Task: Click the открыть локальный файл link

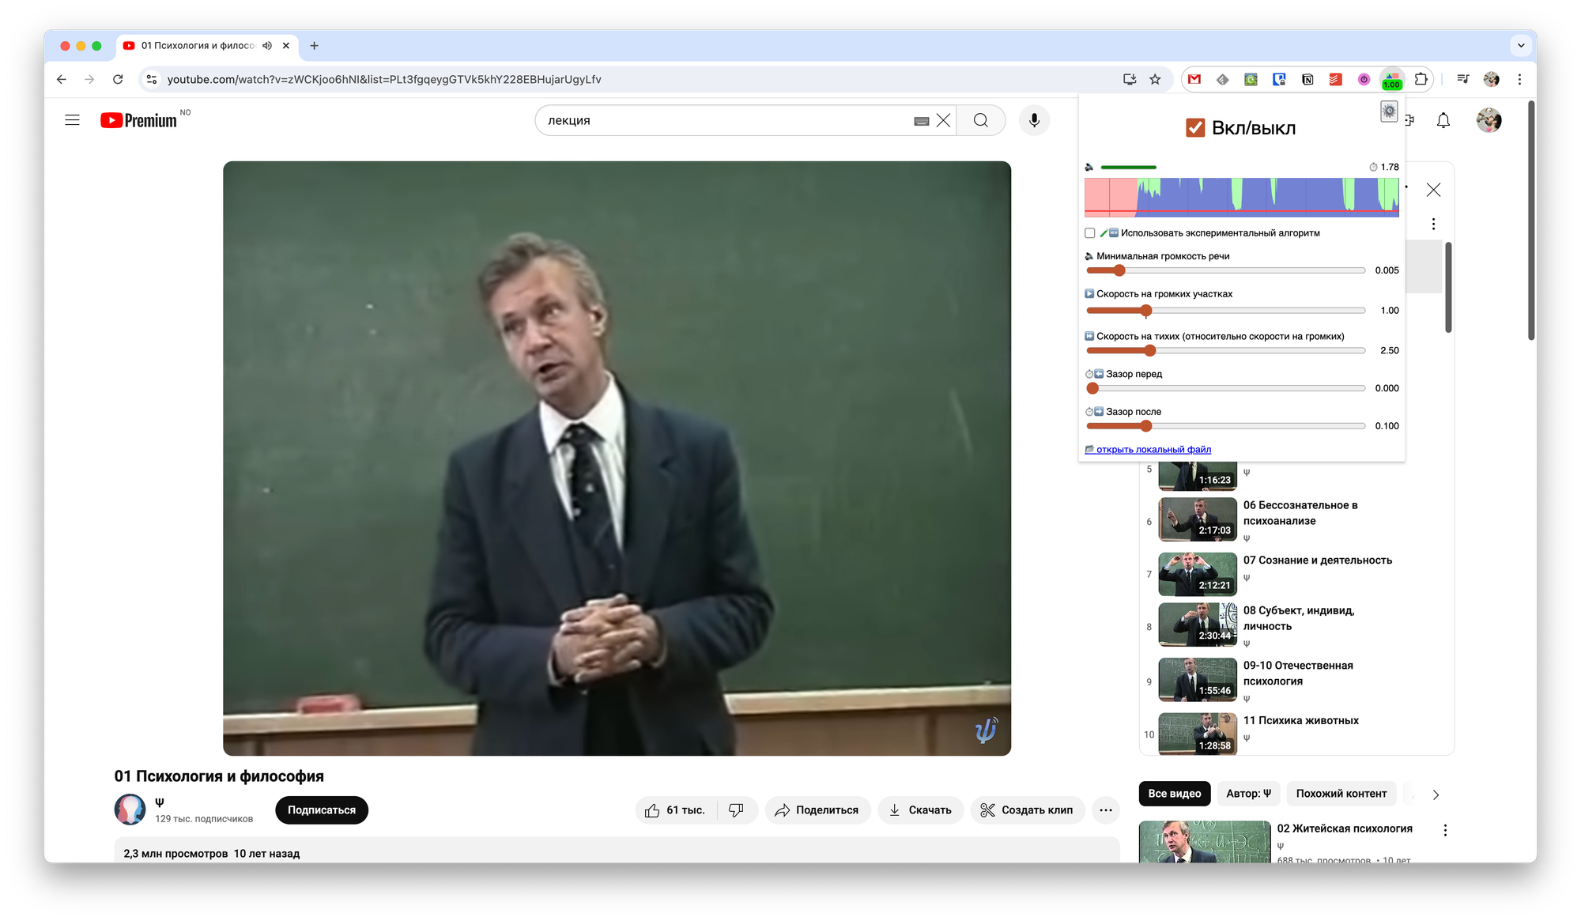Action: click(x=1153, y=450)
